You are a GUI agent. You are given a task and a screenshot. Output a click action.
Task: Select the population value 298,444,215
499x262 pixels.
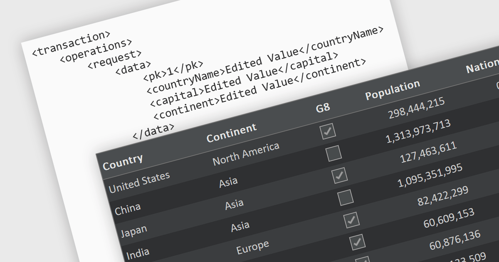click(x=416, y=108)
